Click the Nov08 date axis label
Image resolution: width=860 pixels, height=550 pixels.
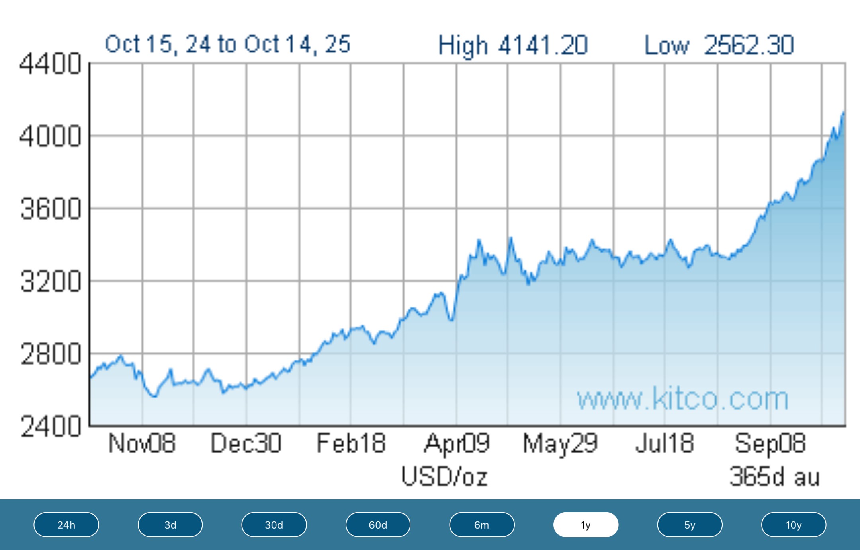(142, 443)
